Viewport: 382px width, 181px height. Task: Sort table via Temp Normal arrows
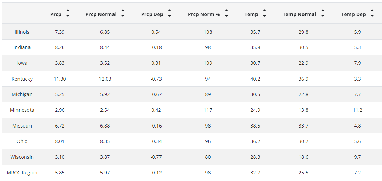click(323, 13)
